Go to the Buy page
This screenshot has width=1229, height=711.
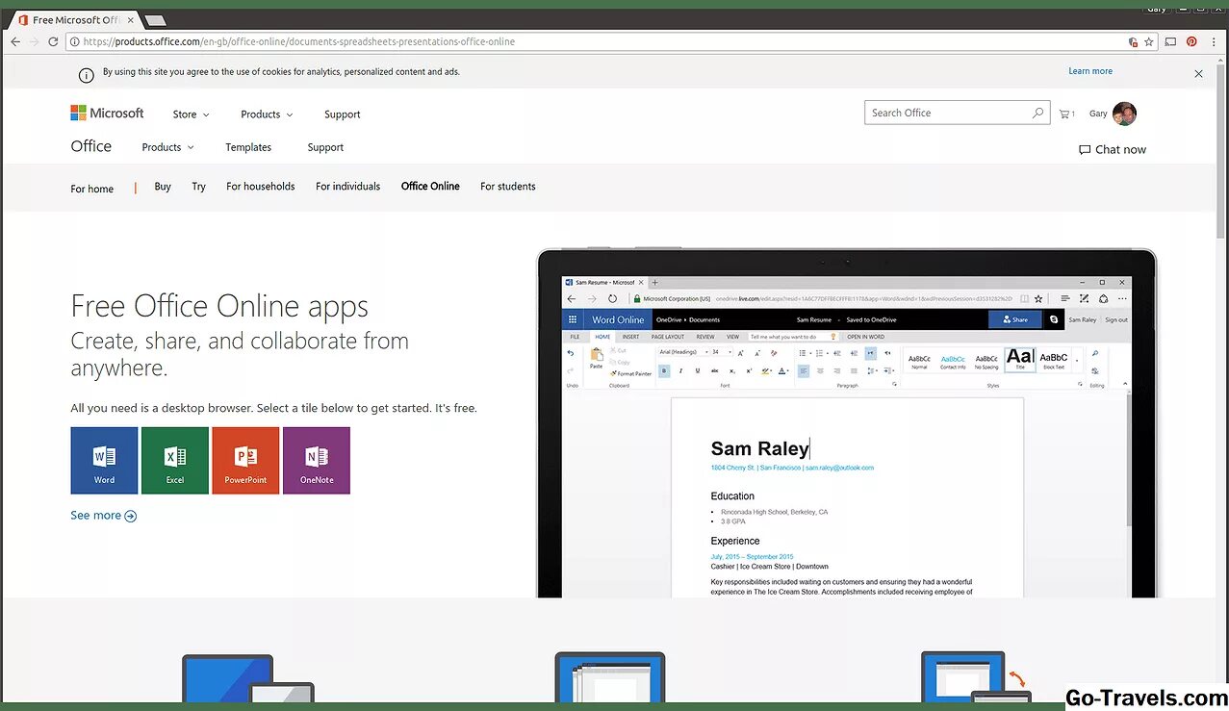[163, 187]
